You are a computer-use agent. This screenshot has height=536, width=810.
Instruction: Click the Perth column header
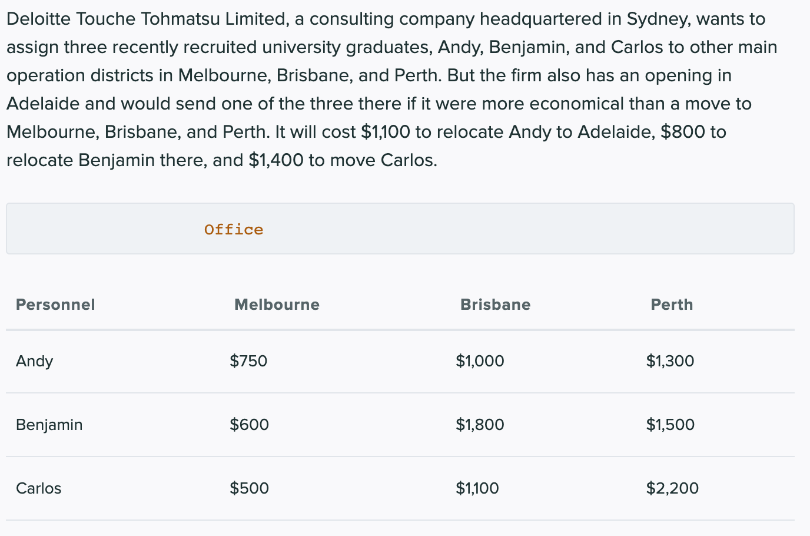672,305
